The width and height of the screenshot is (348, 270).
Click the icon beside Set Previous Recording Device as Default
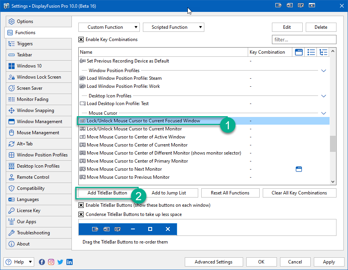pos(83,61)
